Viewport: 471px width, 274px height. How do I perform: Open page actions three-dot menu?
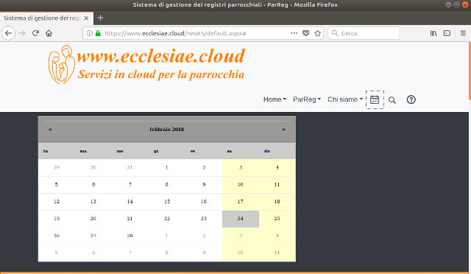(294, 33)
